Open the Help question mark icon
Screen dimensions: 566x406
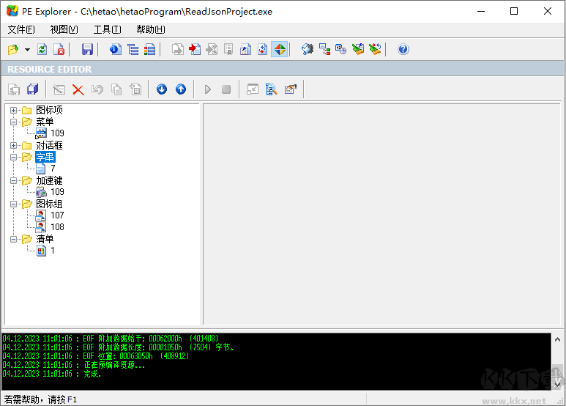(403, 49)
